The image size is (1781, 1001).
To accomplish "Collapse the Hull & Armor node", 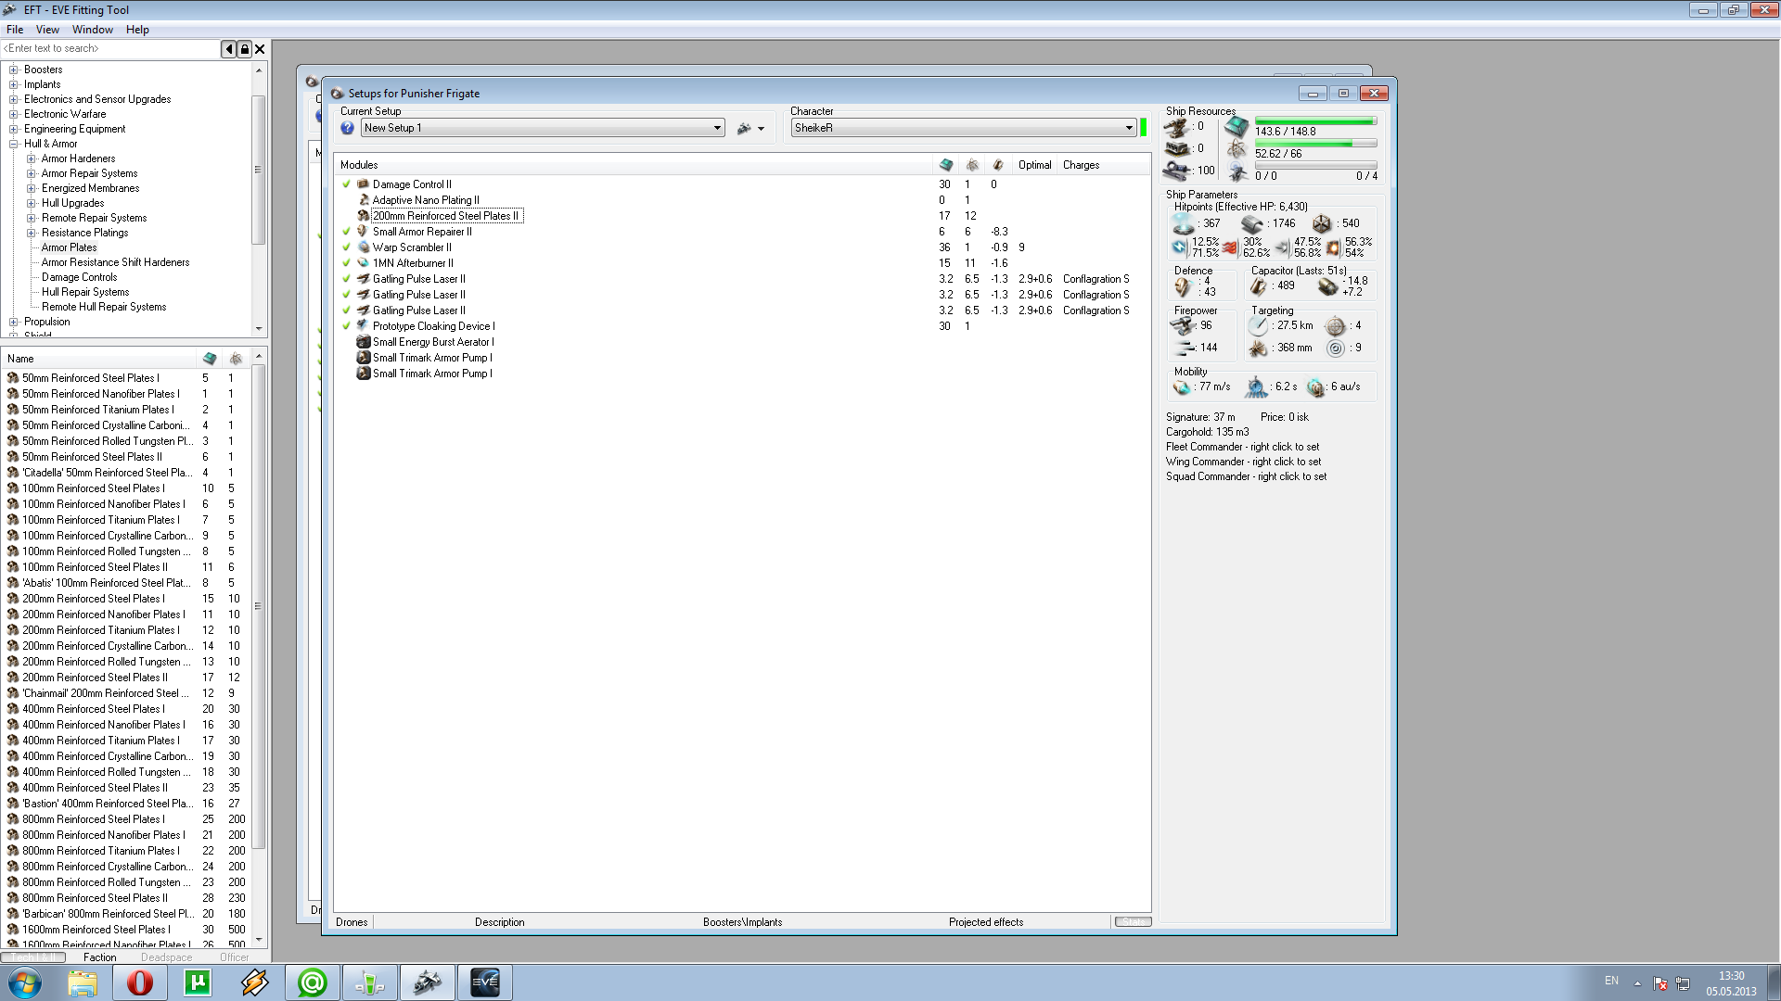I will tap(14, 144).
